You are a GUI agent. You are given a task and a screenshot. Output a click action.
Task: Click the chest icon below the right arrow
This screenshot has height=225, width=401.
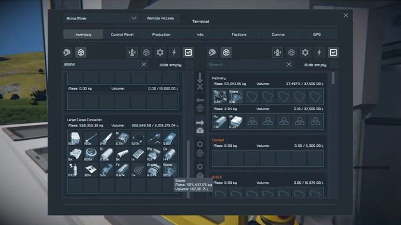[x=200, y=131]
